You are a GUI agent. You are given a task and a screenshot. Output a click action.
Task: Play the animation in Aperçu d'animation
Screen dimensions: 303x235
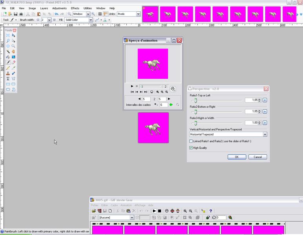[x=132, y=86]
